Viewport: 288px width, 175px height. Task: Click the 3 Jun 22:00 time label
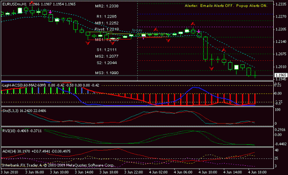tap(134, 172)
